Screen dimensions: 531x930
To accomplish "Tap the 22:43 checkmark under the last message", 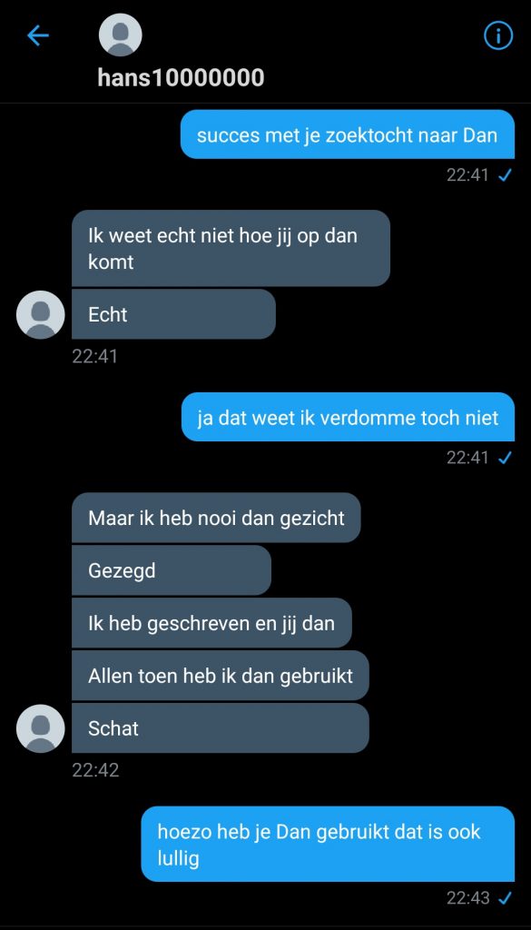I will pyautogui.click(x=505, y=898).
